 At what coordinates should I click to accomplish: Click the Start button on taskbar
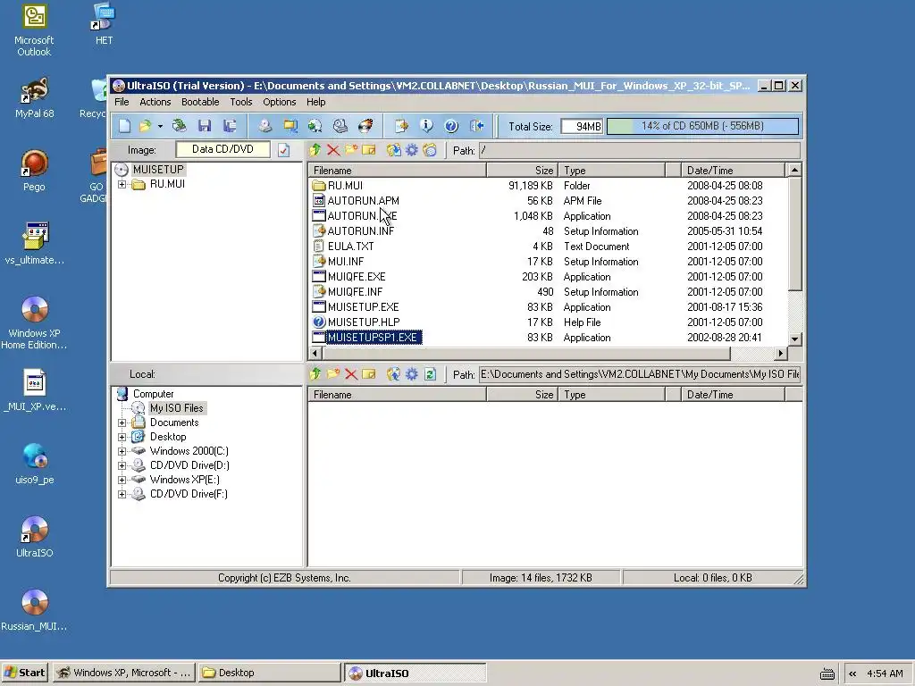[x=25, y=673]
